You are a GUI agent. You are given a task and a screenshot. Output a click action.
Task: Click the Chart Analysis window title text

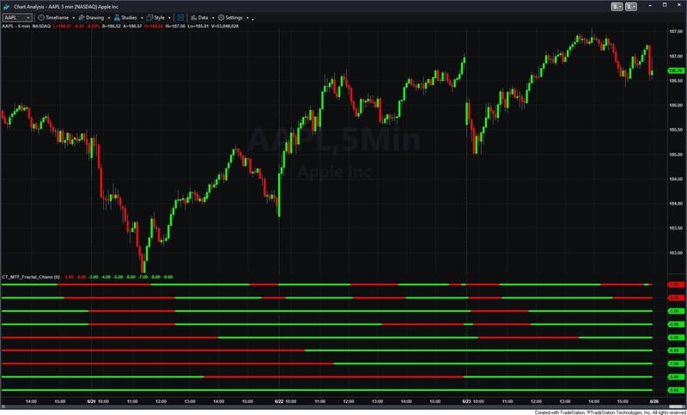[x=66, y=7]
